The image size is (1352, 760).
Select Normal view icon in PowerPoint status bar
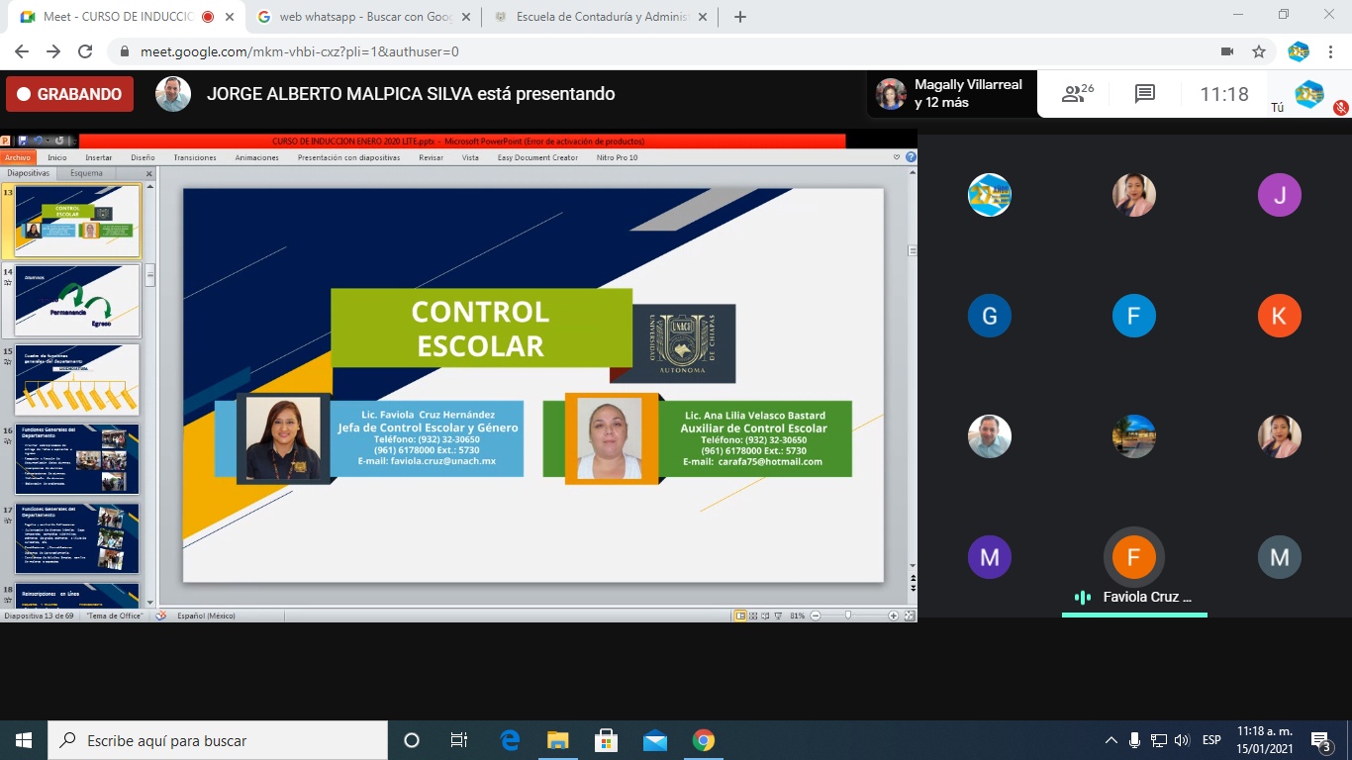[740, 616]
